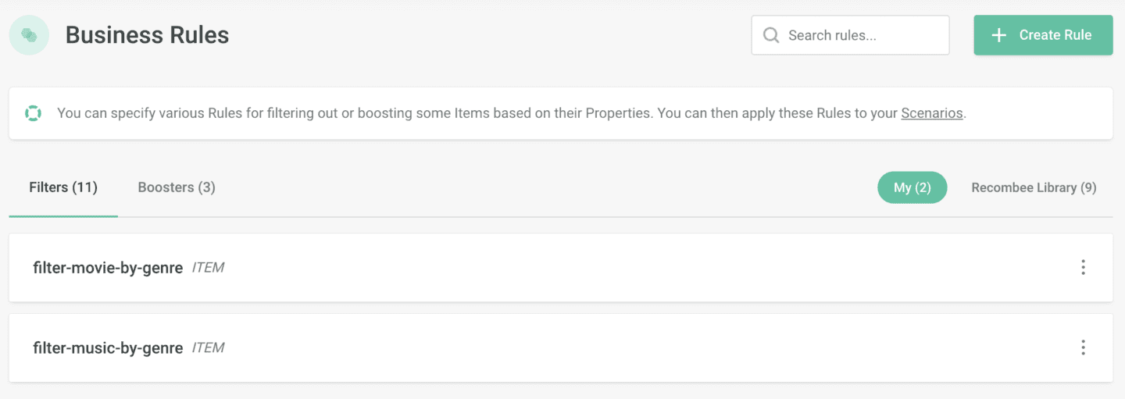Click the info banner text about Rules
The image size is (1125, 399).
[x=512, y=113]
